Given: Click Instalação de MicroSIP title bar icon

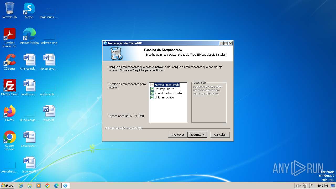Looking at the screenshot, I should pyautogui.click(x=105, y=43).
